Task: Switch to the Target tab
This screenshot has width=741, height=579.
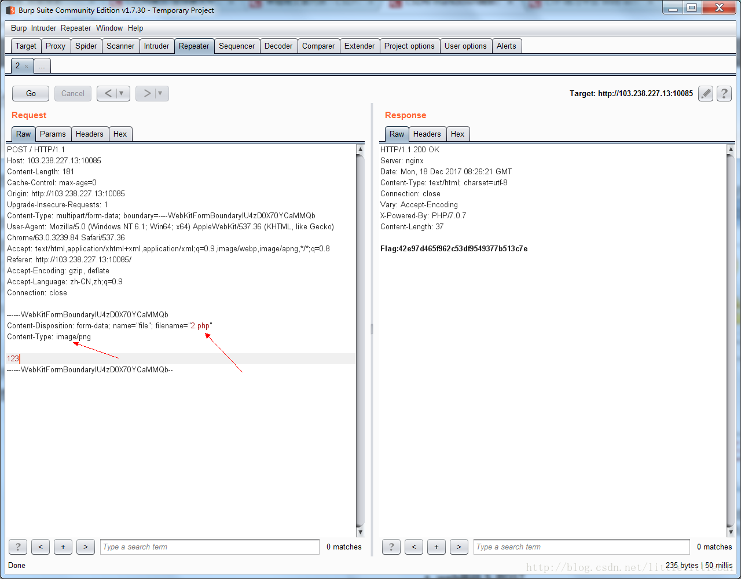Action: click(26, 46)
